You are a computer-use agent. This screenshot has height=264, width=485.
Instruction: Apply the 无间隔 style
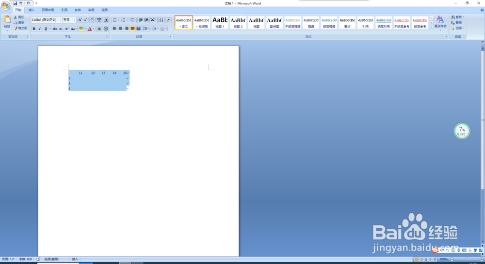[202, 23]
